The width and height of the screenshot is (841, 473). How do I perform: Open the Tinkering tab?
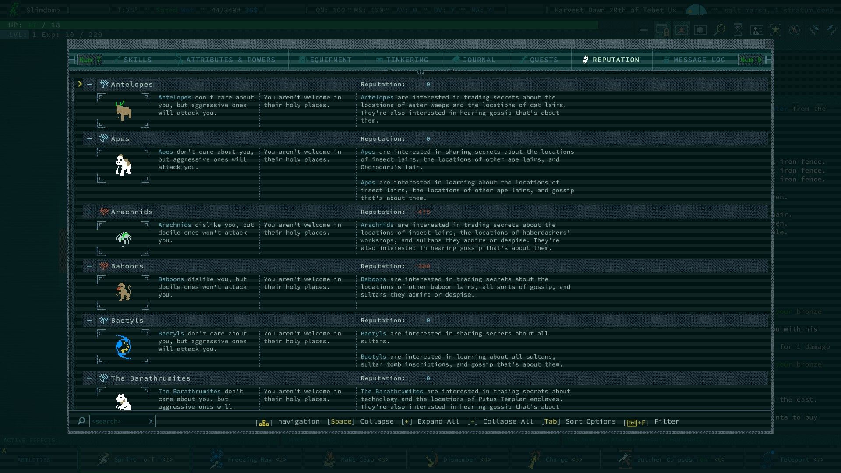[x=403, y=60]
